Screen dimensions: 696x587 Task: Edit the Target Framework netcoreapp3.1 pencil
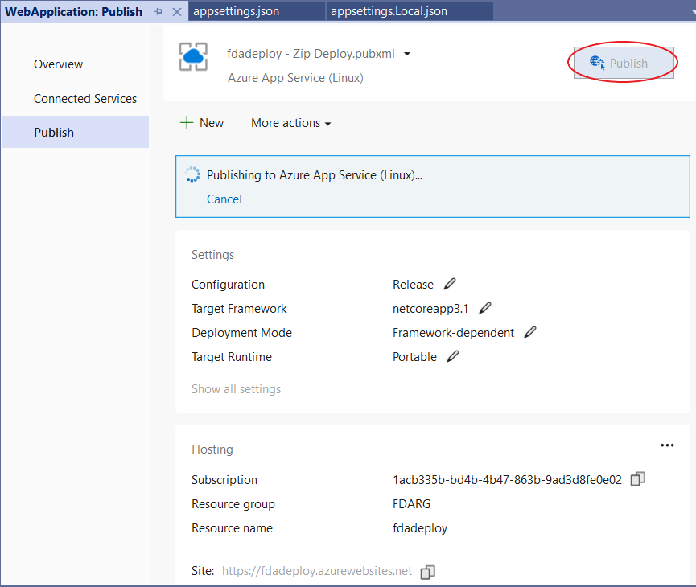484,308
